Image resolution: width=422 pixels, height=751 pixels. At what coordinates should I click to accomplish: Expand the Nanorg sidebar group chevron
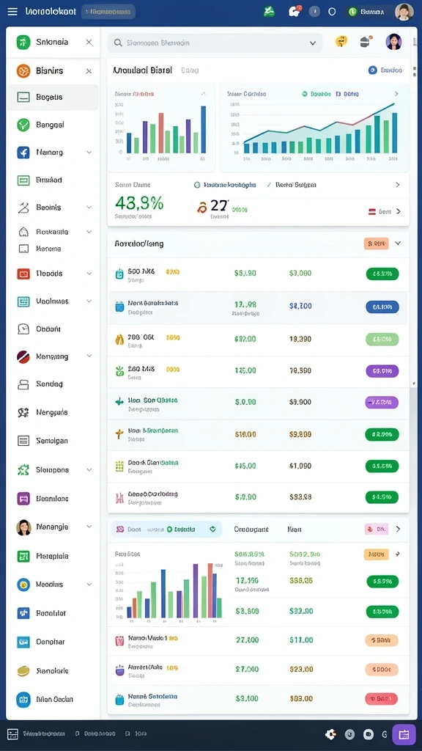tap(89, 153)
